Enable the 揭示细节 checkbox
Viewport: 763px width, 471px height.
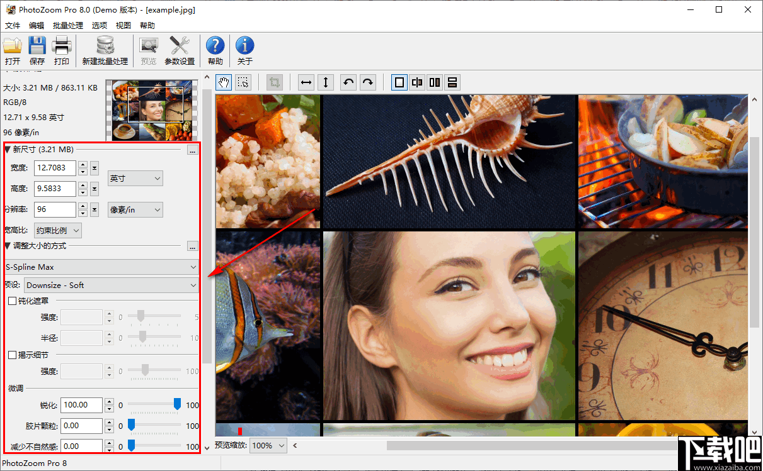coord(11,354)
